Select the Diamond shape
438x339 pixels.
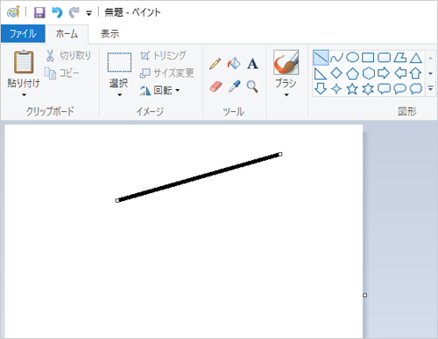[x=336, y=73]
